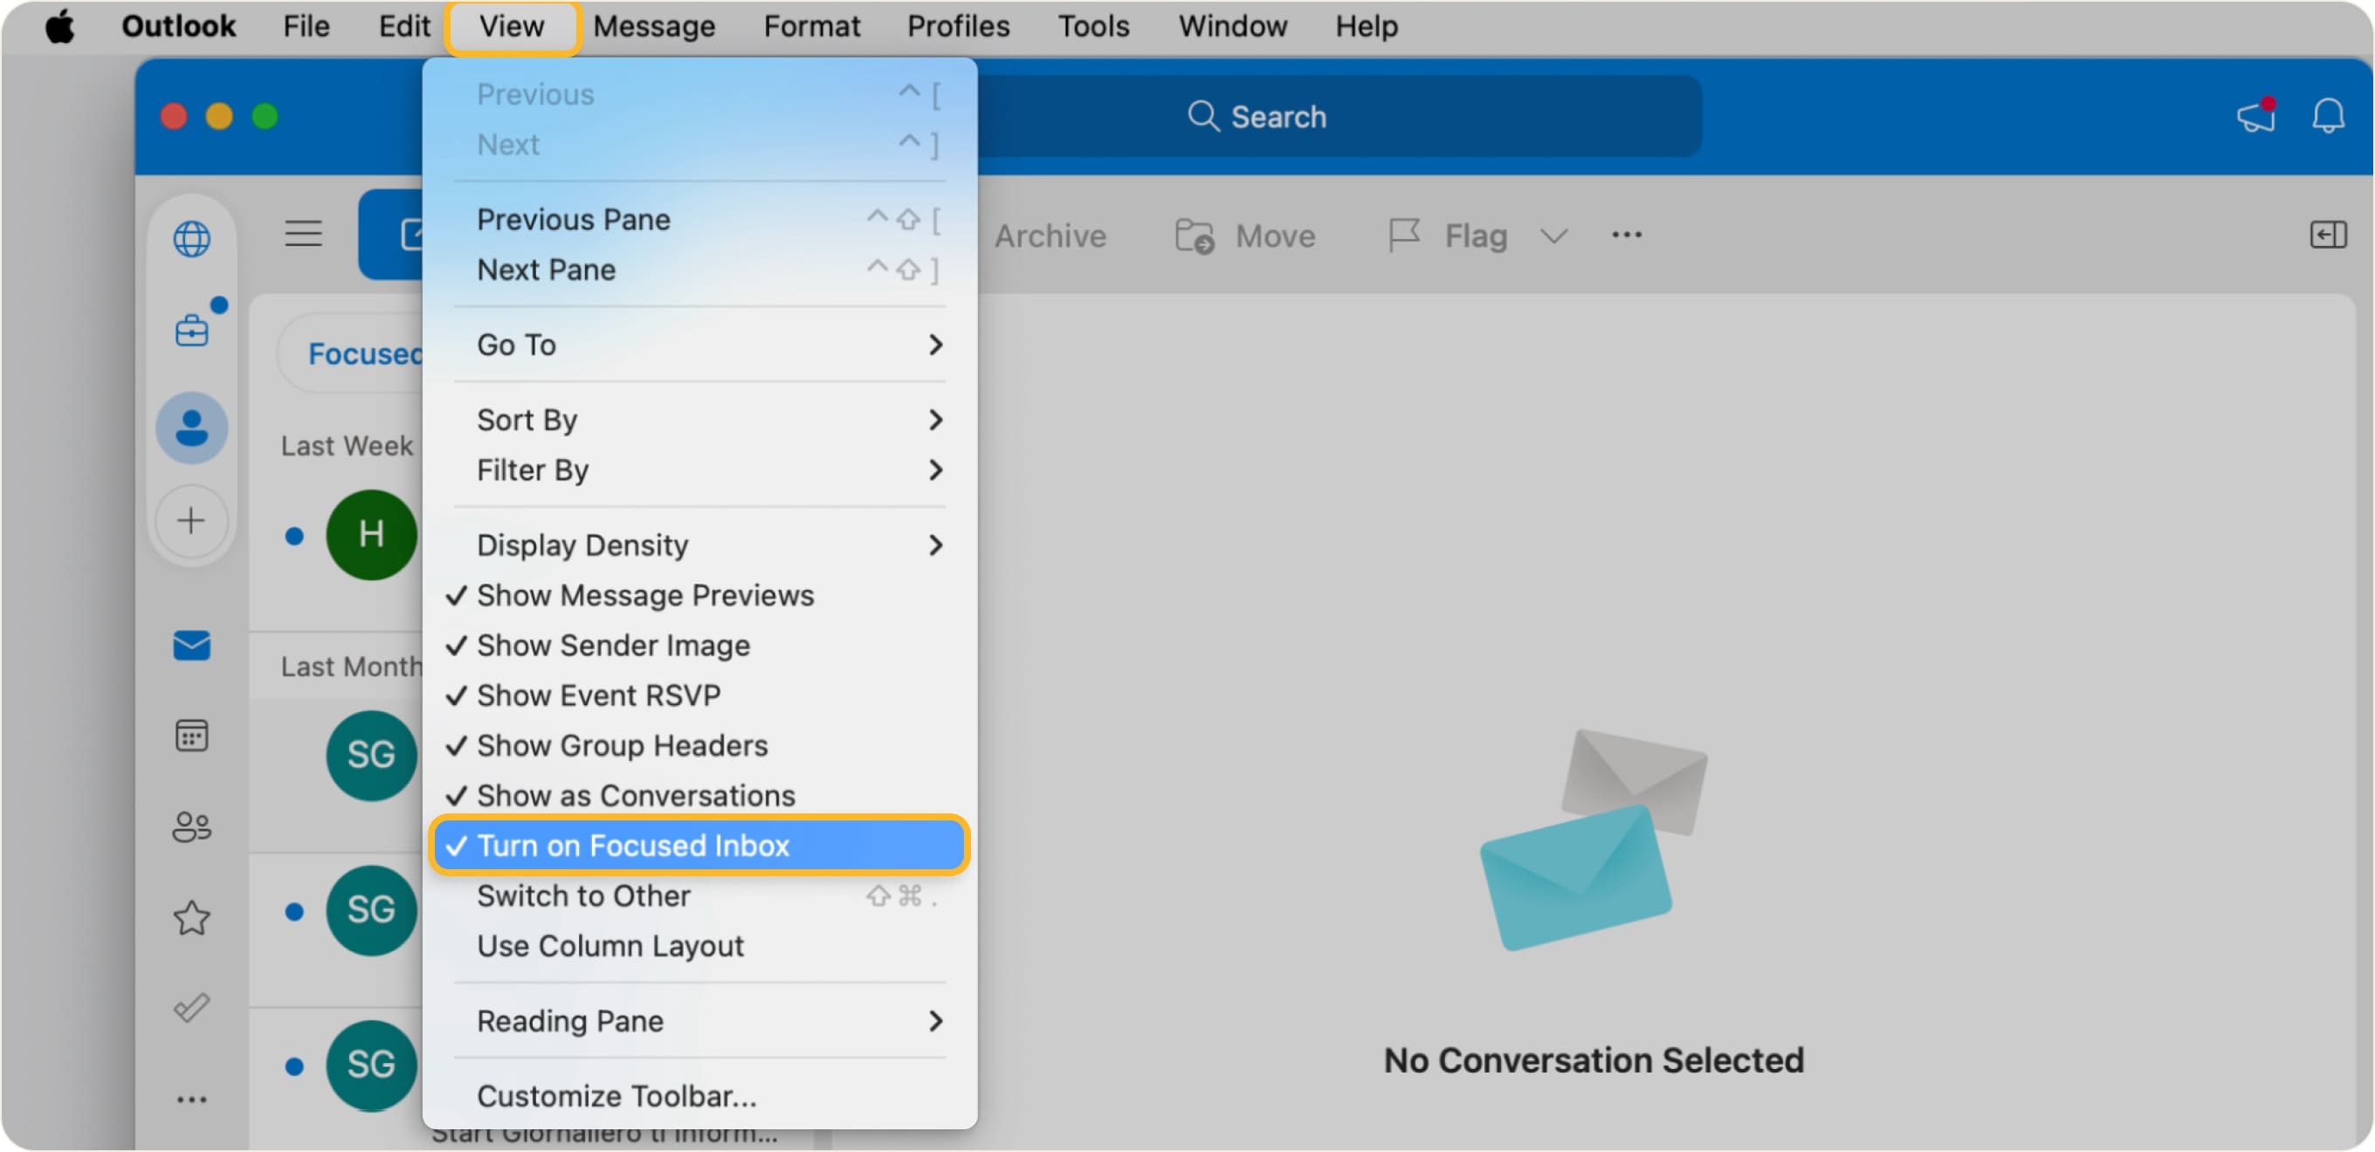Open the Flag dropdown arrow
Viewport: 2375px width, 1152px height.
click(1553, 236)
